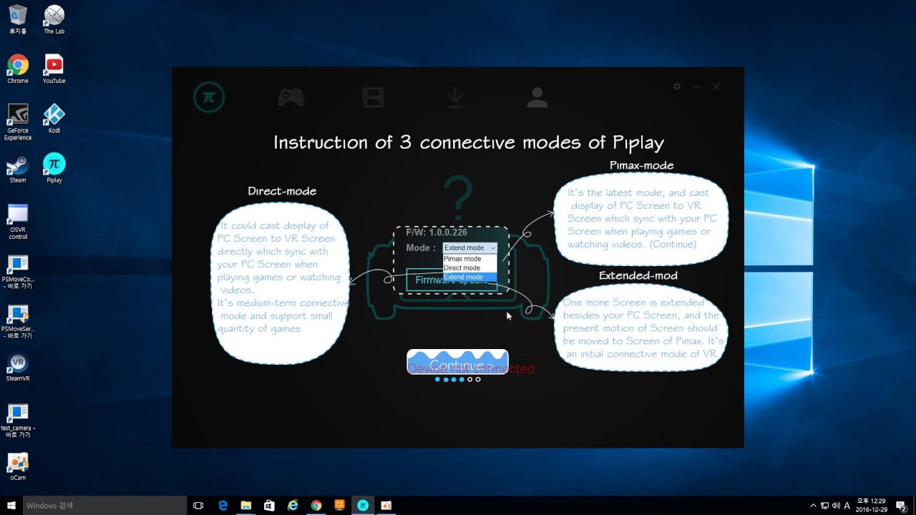This screenshot has width=916, height=515.
Task: Select the fifth pagination dot
Action: (x=470, y=380)
